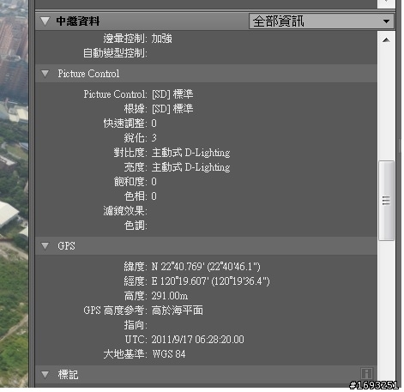Click the 色調 label
Viewport: 404px width, 392px height.
click(136, 226)
